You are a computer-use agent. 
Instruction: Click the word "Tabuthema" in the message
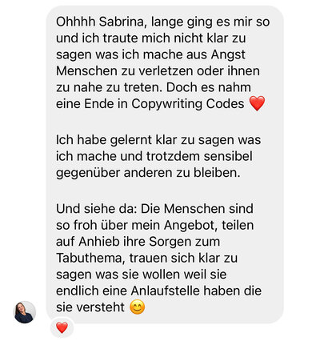[x=90, y=258]
